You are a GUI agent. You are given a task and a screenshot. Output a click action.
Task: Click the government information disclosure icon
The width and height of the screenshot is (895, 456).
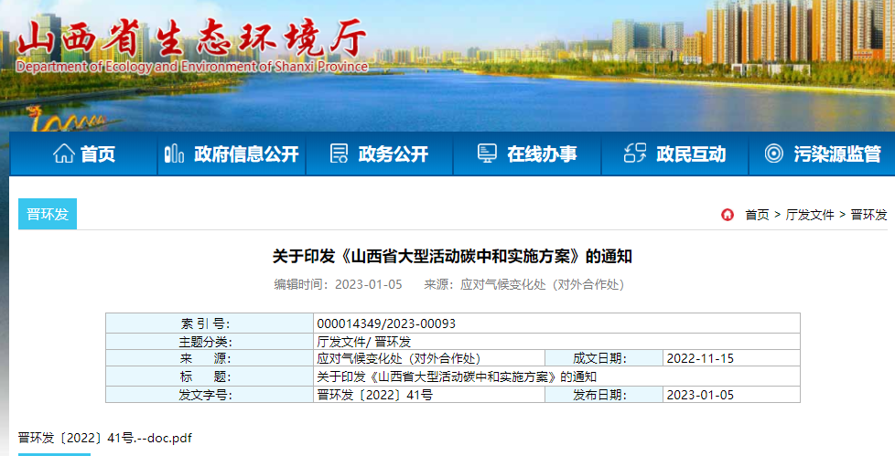tap(173, 154)
